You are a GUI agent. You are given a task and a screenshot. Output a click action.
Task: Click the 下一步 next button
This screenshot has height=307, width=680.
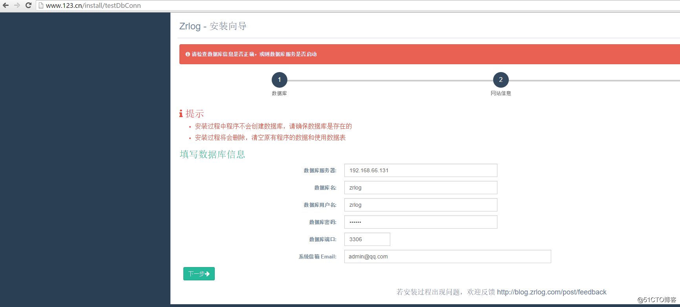click(x=199, y=274)
